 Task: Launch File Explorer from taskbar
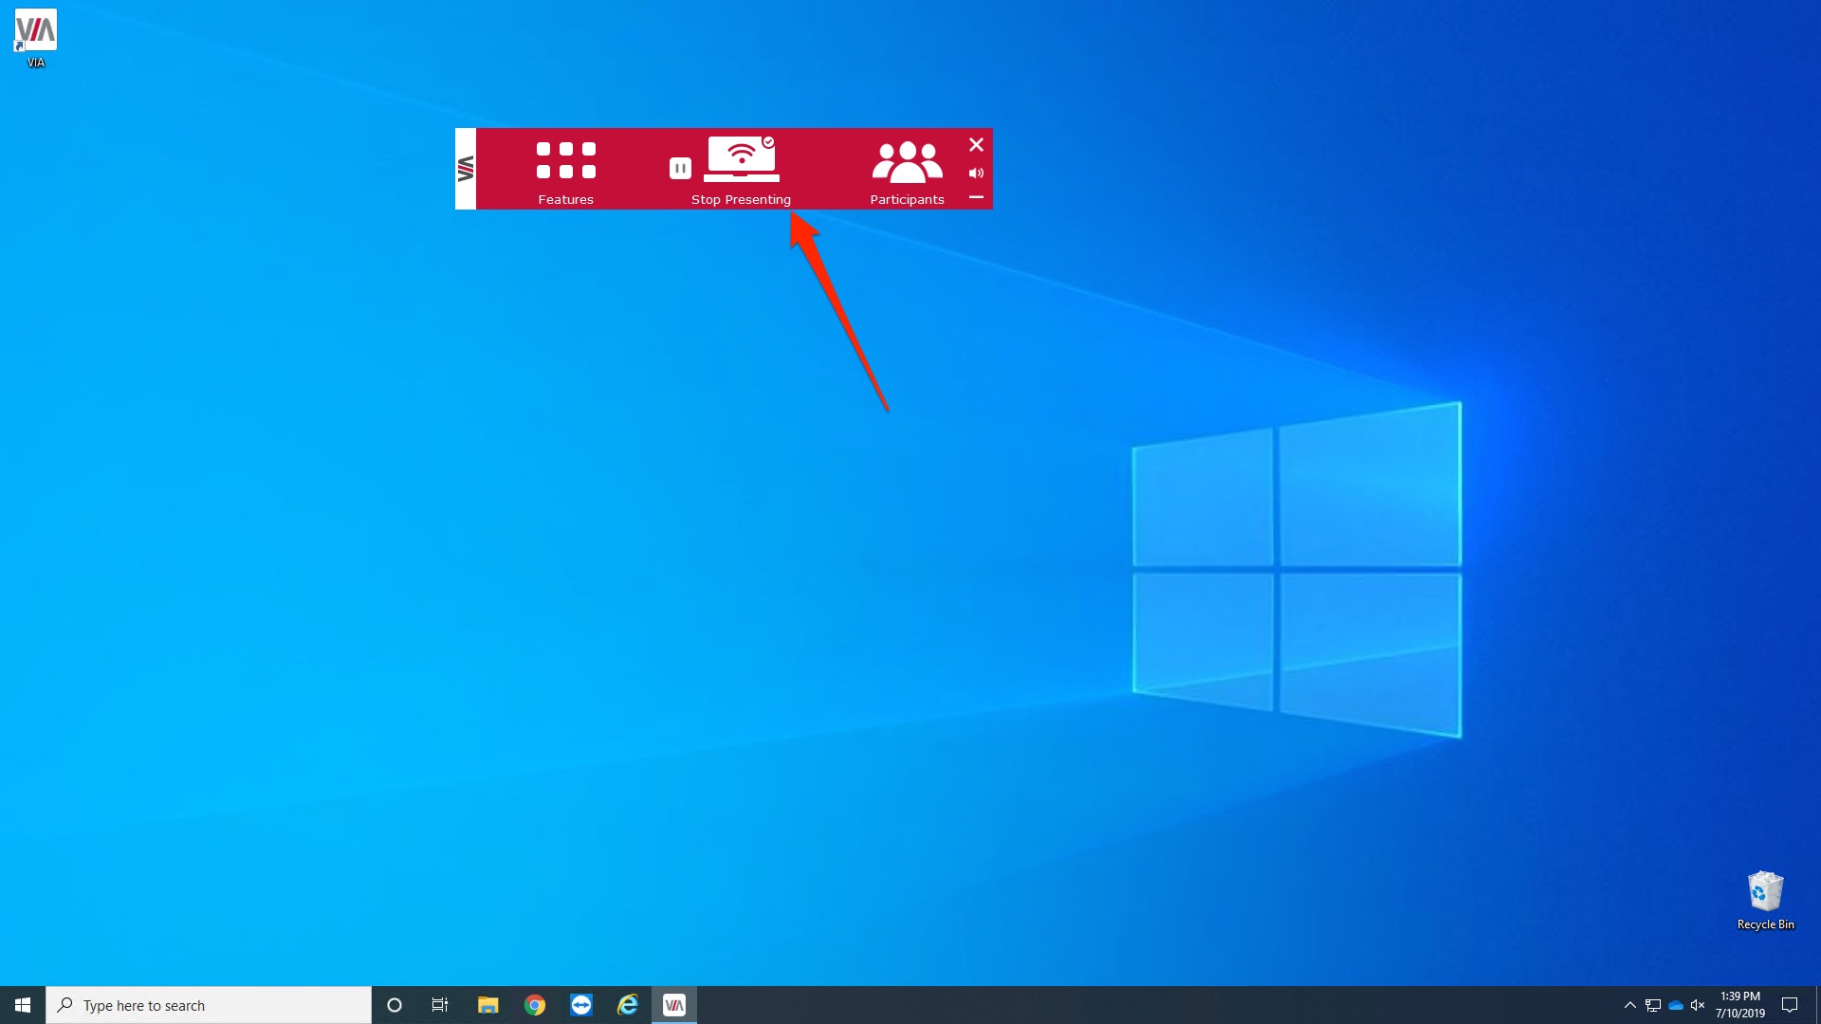tap(487, 1005)
